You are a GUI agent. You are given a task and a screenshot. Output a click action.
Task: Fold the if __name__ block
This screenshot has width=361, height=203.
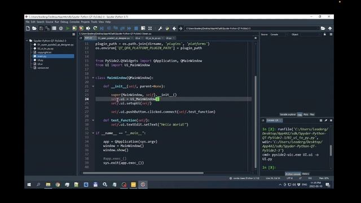click(x=93, y=133)
